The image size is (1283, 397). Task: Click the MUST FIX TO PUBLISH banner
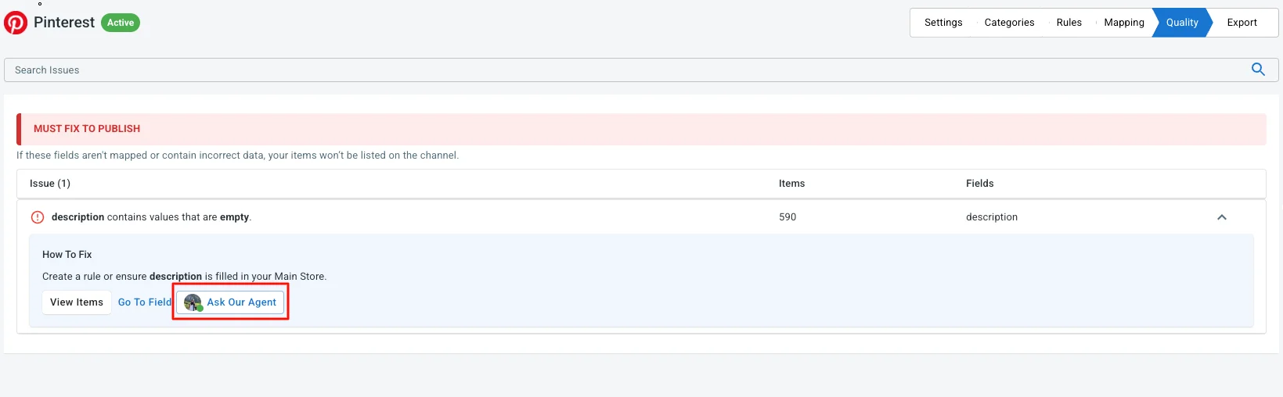[x=87, y=129]
